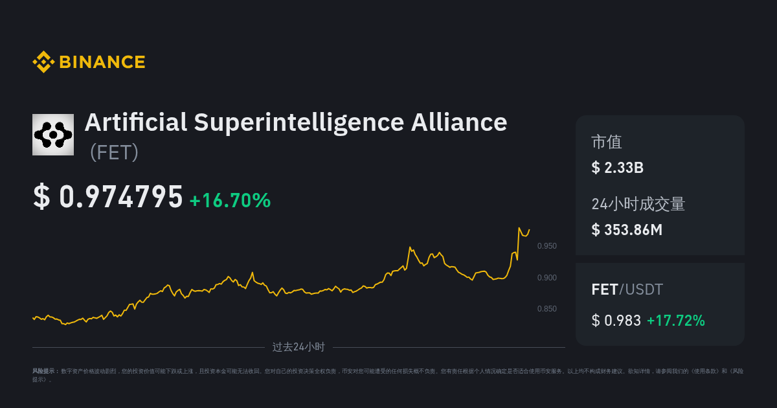Viewport: 777px width, 408px height.
Task: Select the $ 353.86M volume value
Action: coord(627,229)
